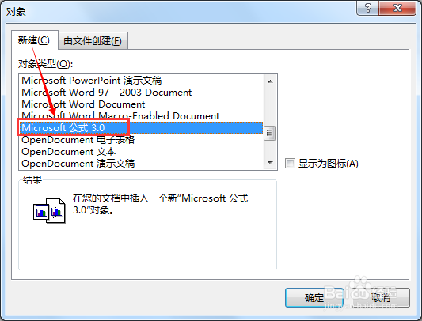
Task: Cancel with the 取消 button
Action: pos(381,297)
